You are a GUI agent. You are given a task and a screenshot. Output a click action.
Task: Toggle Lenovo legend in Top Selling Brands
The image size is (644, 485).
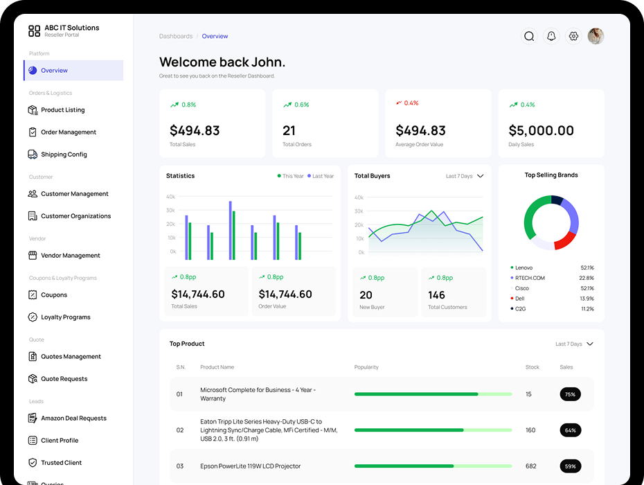pyautogui.click(x=524, y=267)
